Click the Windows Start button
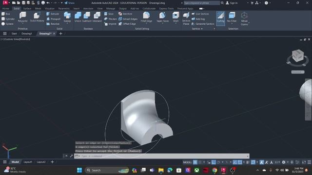 [x=79, y=170]
